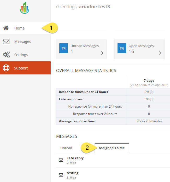This screenshot has width=170, height=182.
Task: Open the Messages menu item
Action: 22,42
